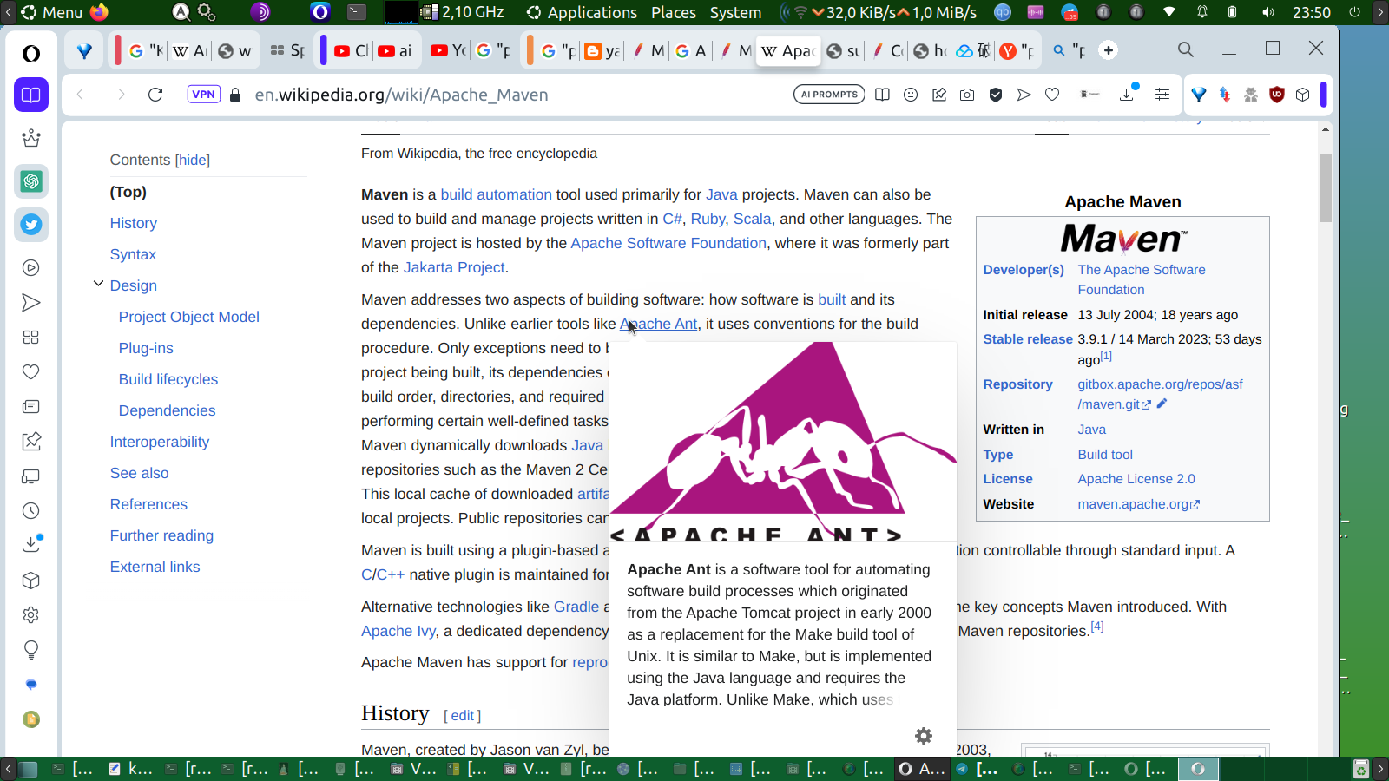
Task: Open Easy Setup sliders icon
Action: click(x=1162, y=95)
